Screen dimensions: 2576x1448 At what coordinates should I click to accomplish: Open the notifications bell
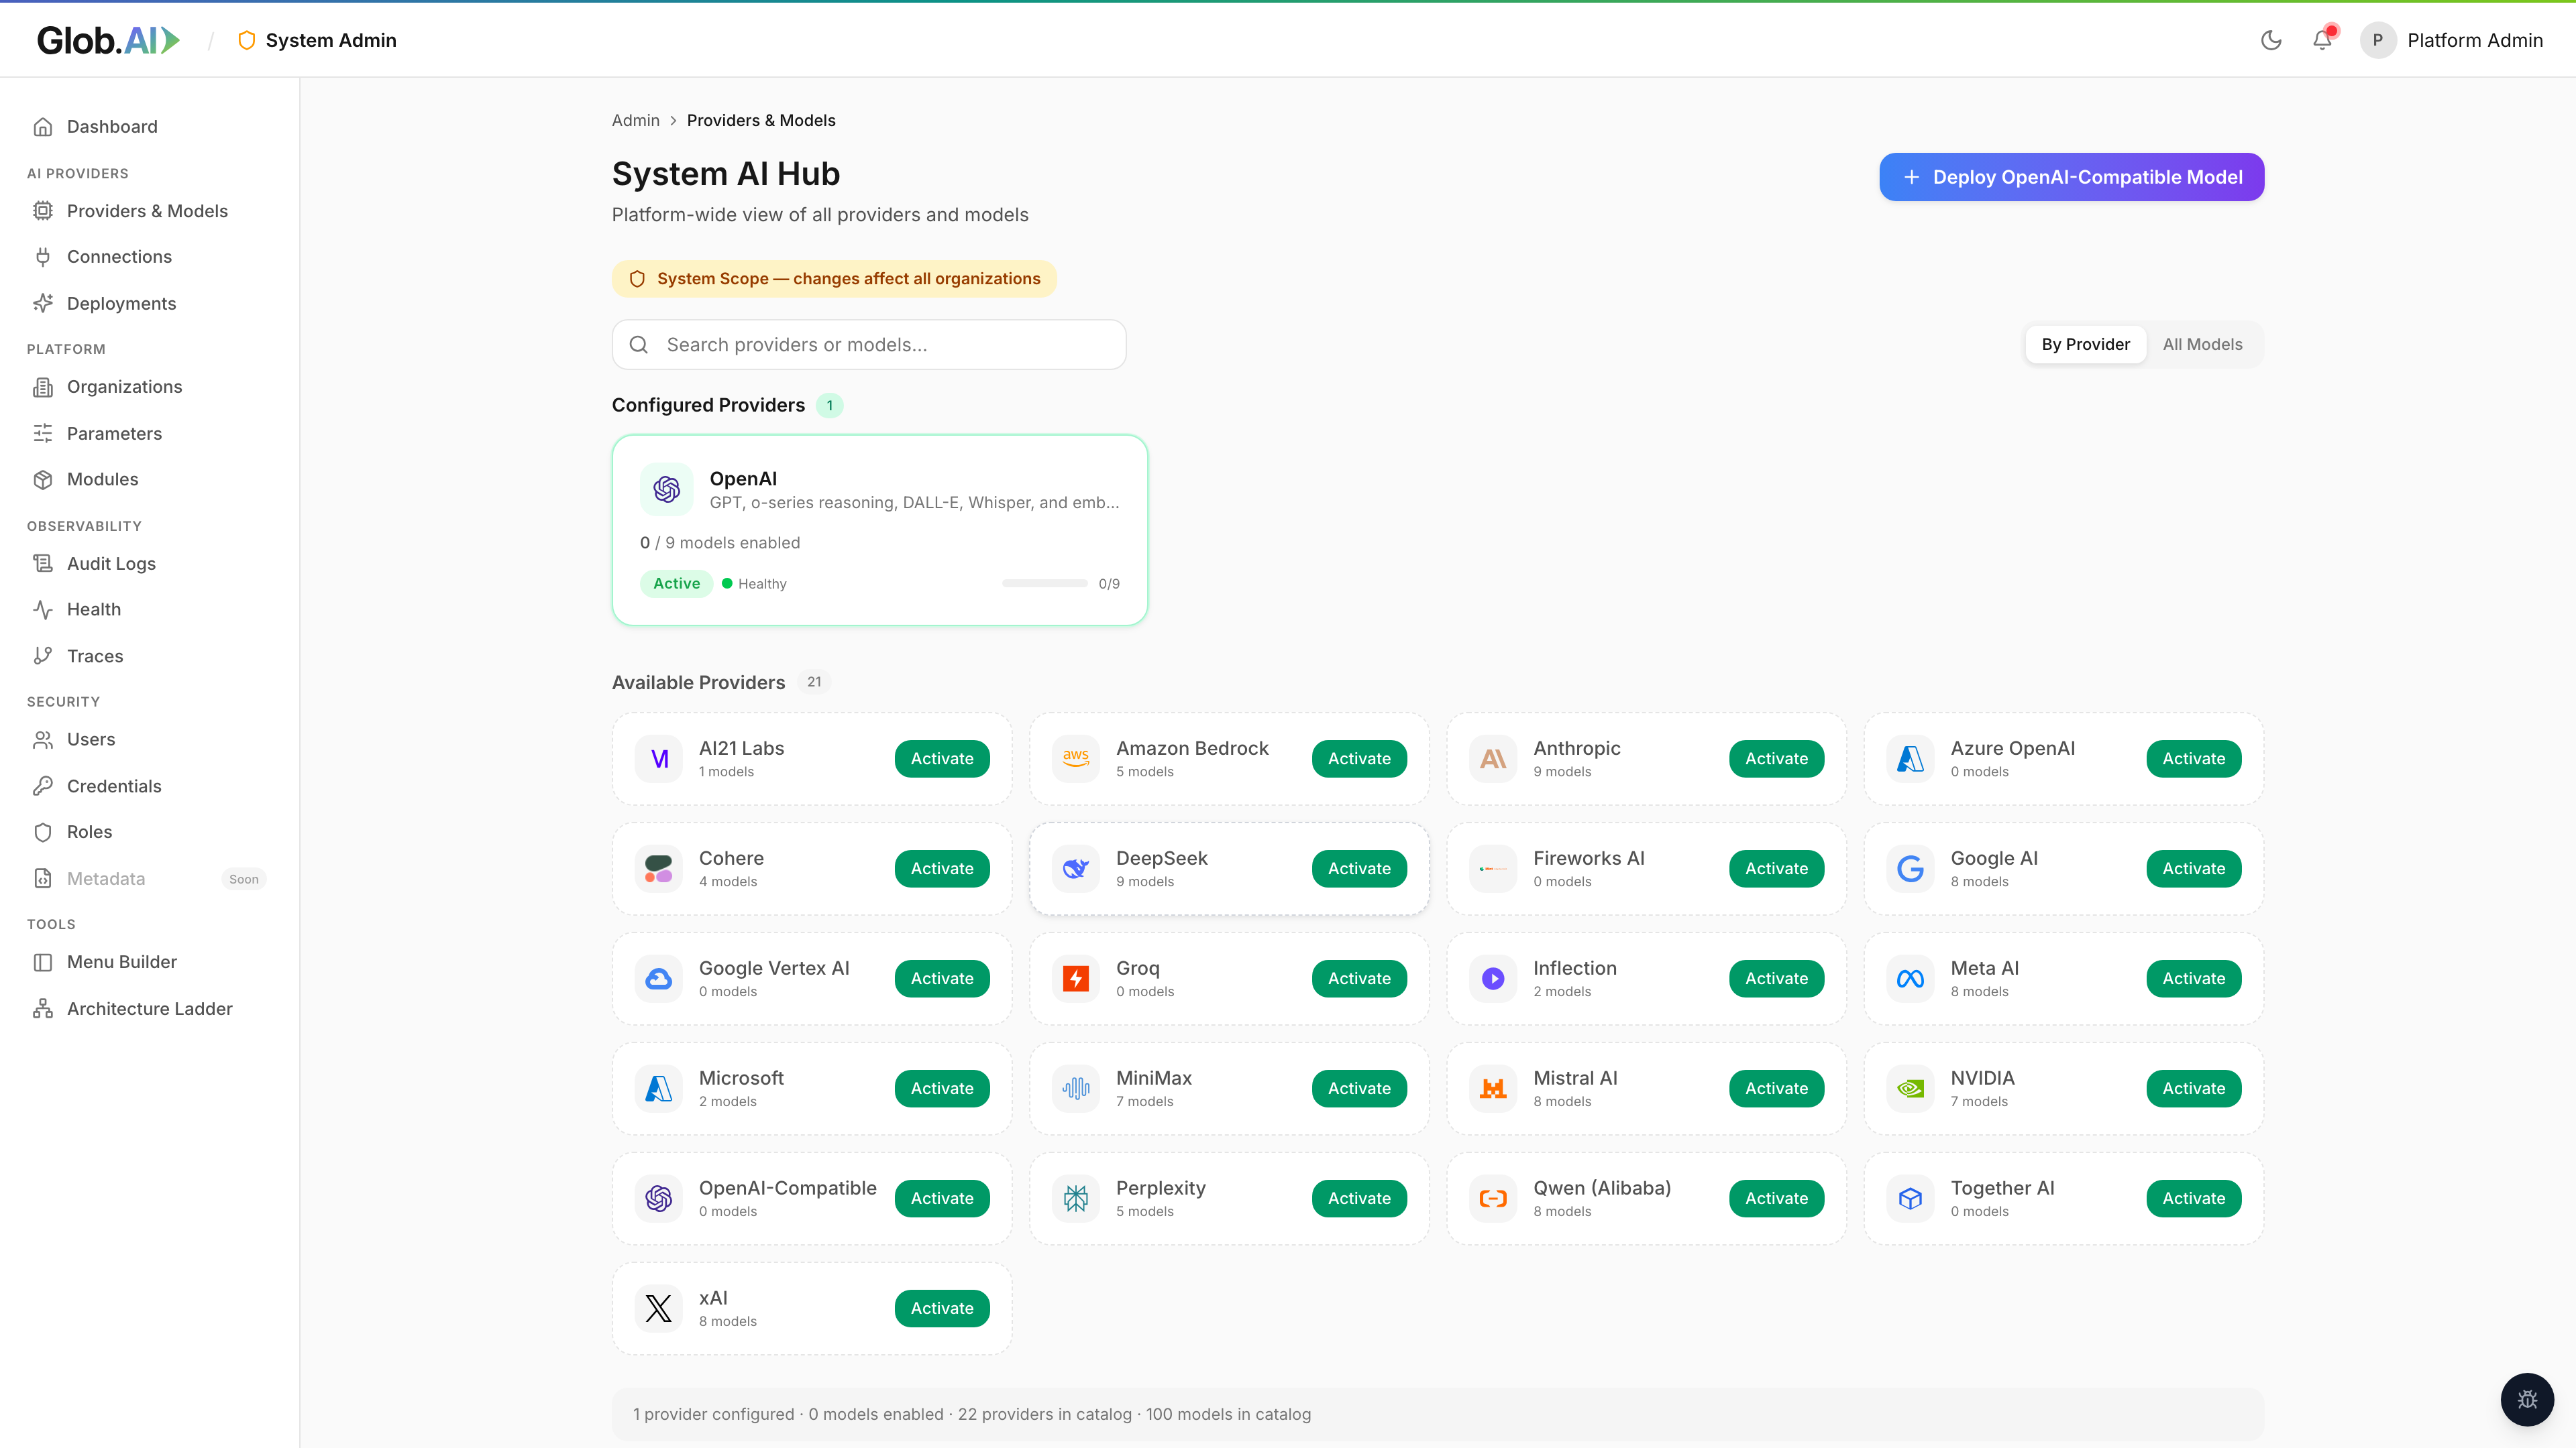[2322, 40]
